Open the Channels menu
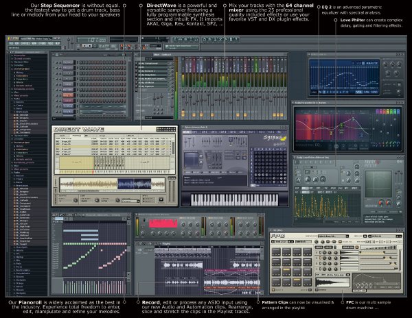This screenshot has height=318, width=412. click(x=25, y=43)
